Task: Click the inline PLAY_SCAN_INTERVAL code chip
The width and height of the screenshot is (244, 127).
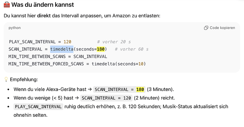Action: click(x=38, y=107)
